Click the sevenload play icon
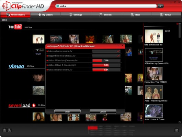182x137 pixels. click(x=34, y=105)
